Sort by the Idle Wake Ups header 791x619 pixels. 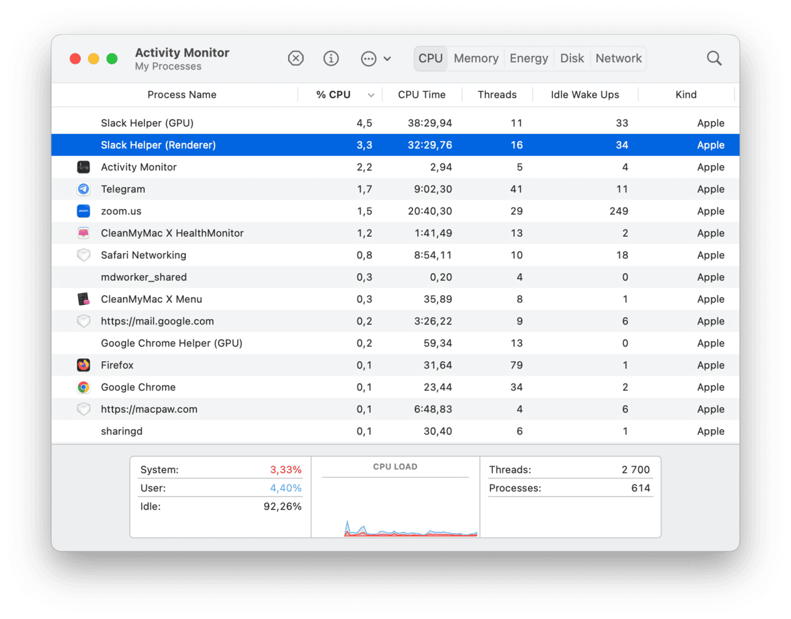[x=584, y=95]
